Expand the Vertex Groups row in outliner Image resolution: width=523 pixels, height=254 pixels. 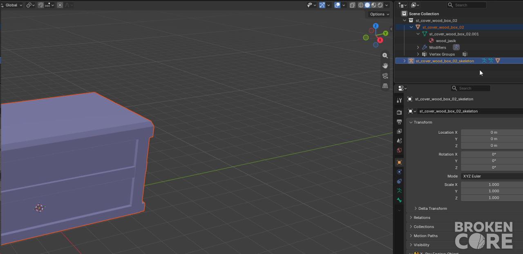click(418, 54)
